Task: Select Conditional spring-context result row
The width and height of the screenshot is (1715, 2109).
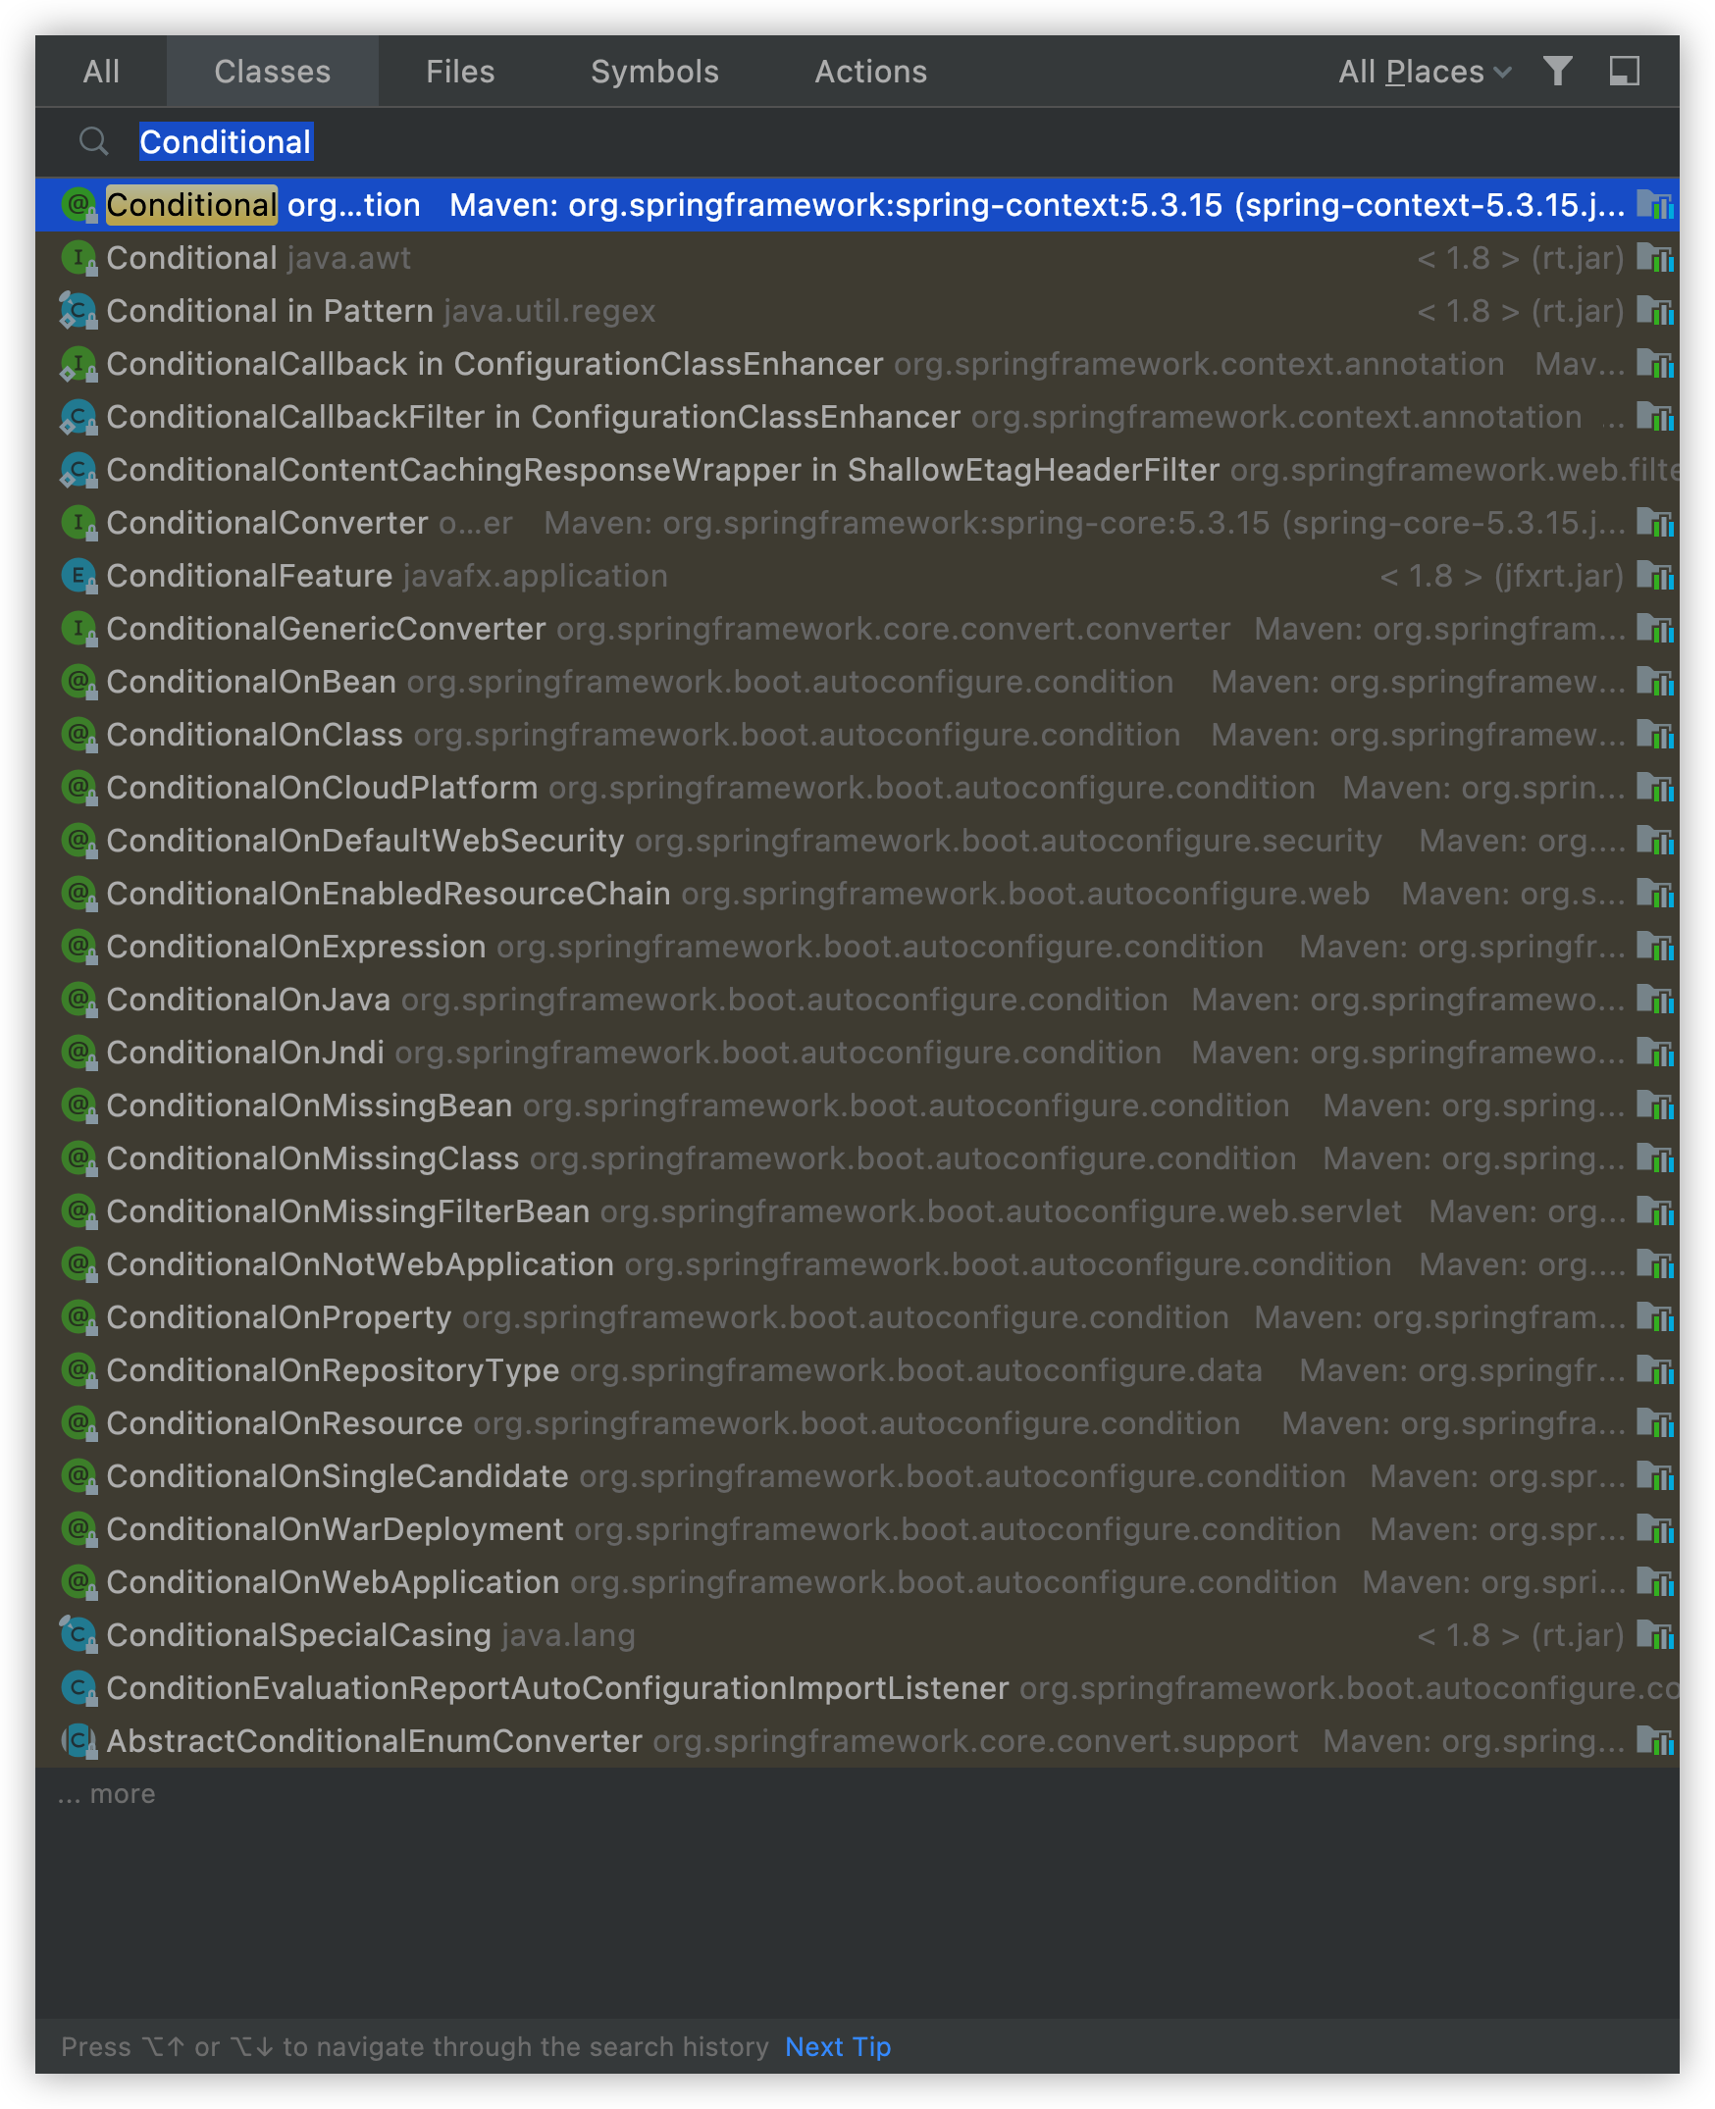Action: coord(857,204)
